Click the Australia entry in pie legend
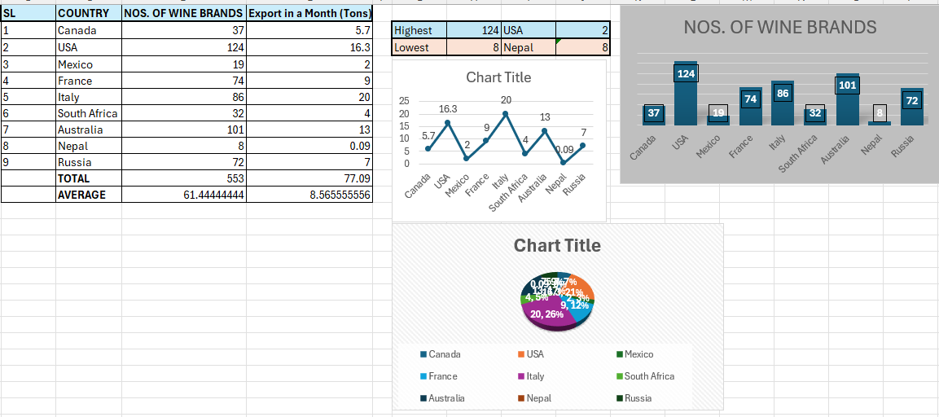This screenshot has width=939, height=417. coord(442,397)
